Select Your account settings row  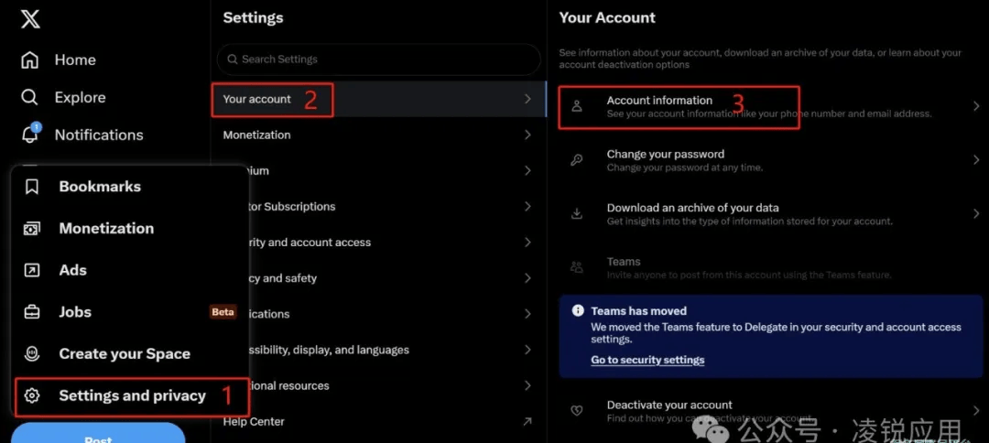coord(378,99)
